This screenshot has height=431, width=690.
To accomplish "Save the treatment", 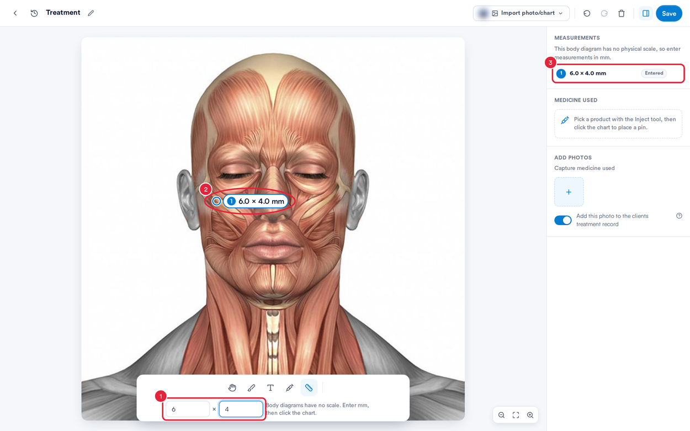I will [669, 13].
